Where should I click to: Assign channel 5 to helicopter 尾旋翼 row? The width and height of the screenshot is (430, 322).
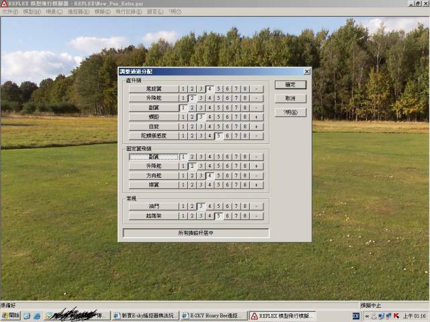pos(218,89)
